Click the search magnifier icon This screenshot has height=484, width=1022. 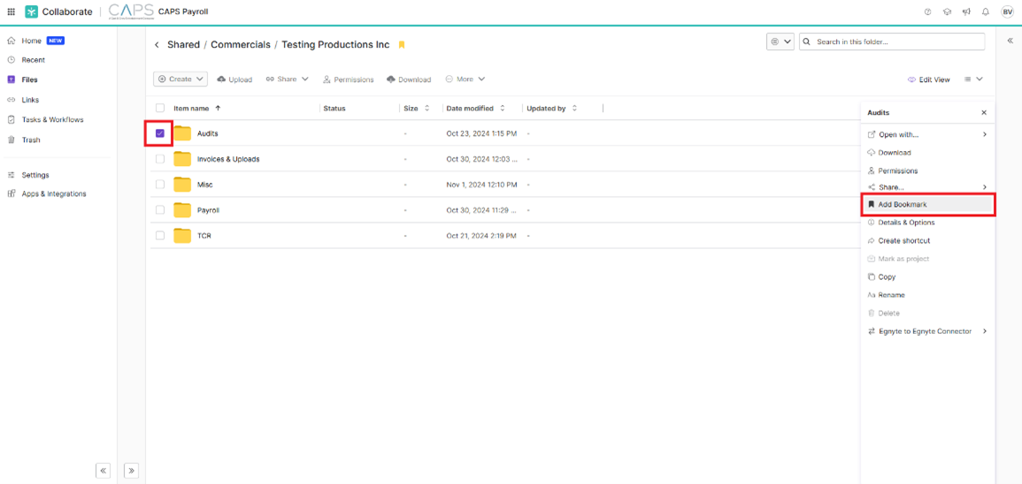pos(807,42)
